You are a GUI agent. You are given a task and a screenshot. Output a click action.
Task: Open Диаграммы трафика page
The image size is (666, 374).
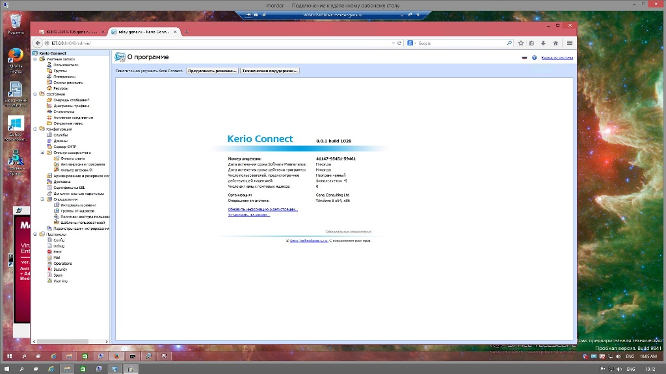pos(71,106)
